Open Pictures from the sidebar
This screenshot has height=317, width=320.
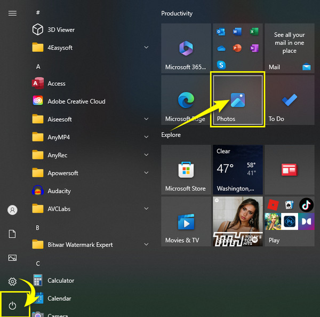pos(12,258)
